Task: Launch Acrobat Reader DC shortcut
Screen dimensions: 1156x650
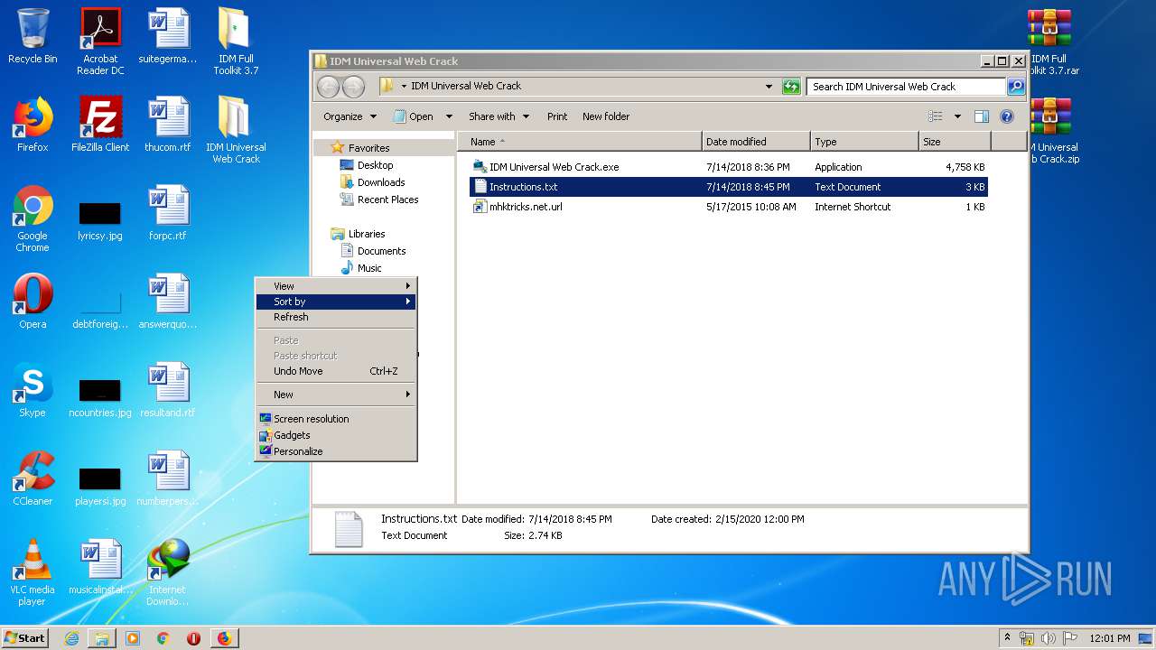Action: [x=100, y=42]
